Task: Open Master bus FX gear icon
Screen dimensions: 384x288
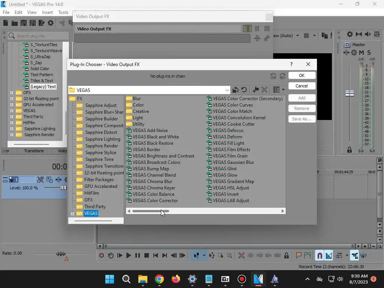Action: [x=354, y=52]
